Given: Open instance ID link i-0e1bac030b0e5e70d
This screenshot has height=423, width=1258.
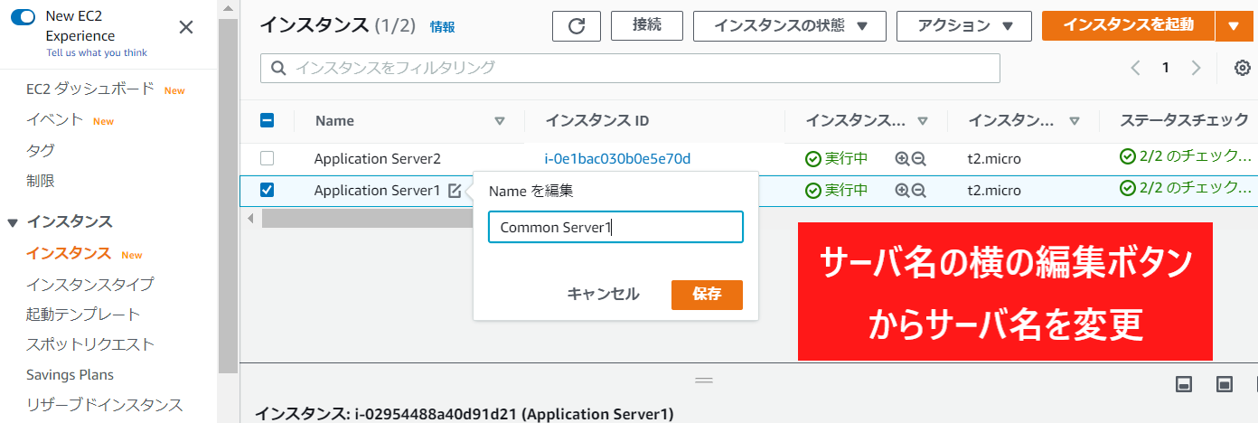Looking at the screenshot, I should tap(617, 159).
